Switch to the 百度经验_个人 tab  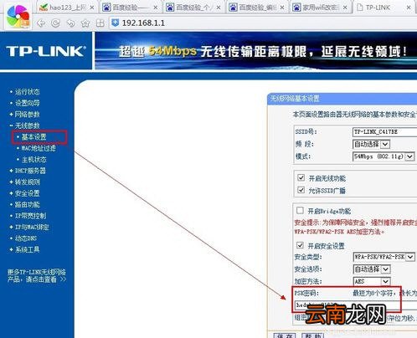193,8
